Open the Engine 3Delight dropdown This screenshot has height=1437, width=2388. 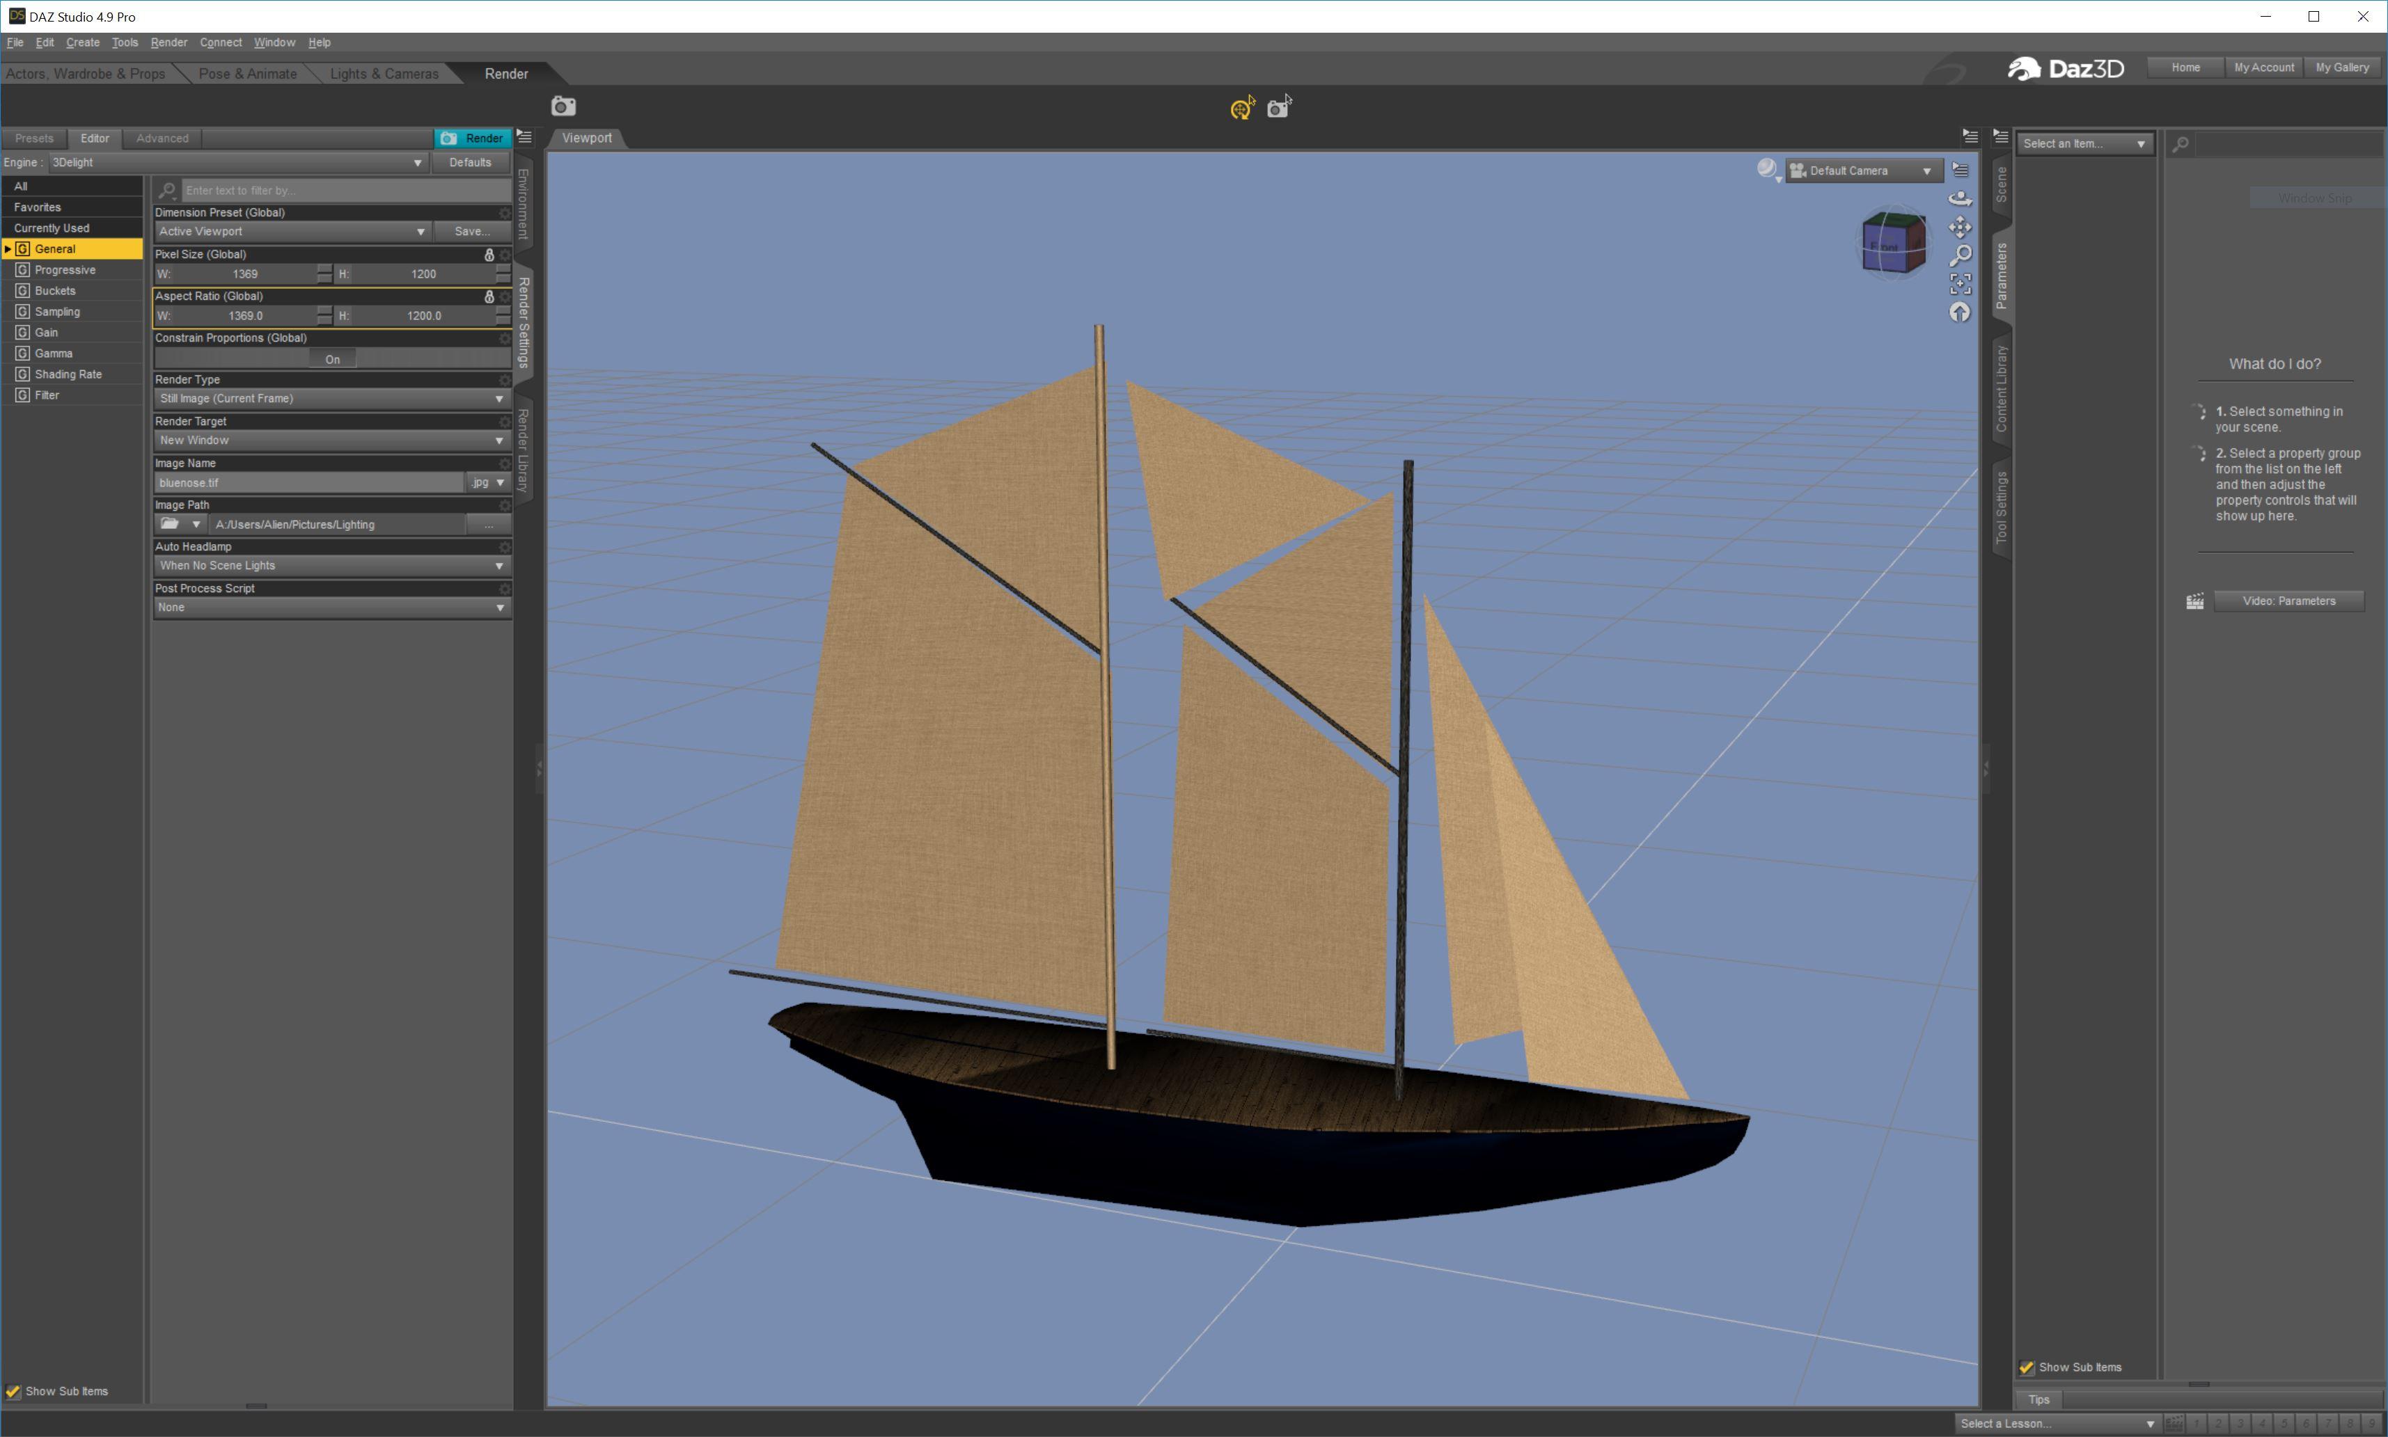(237, 163)
